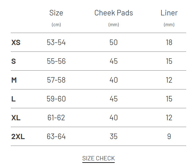Viewport: 193px width, 165px height.
Task: Select the 18 liner value
Action: pos(169,42)
